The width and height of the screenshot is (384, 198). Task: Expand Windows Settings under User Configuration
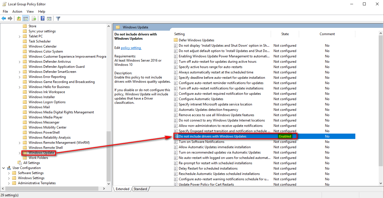point(9,178)
